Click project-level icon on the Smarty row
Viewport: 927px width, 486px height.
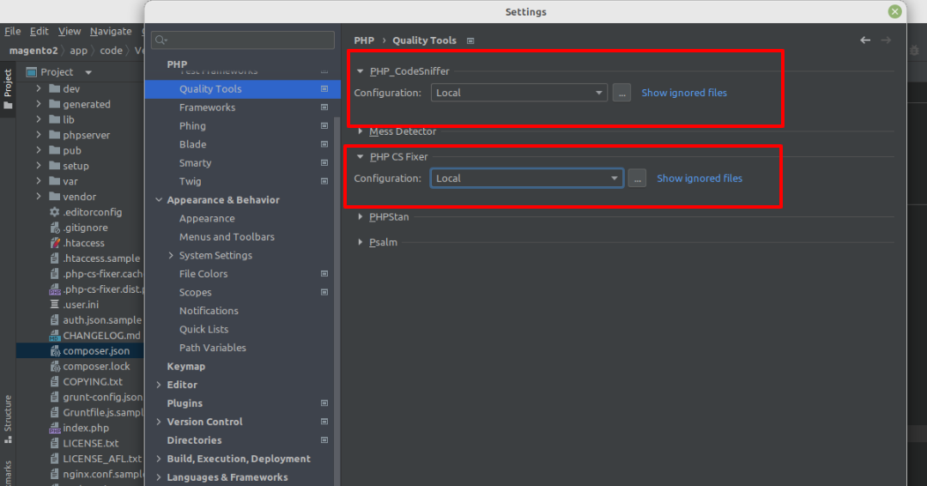[x=324, y=162]
